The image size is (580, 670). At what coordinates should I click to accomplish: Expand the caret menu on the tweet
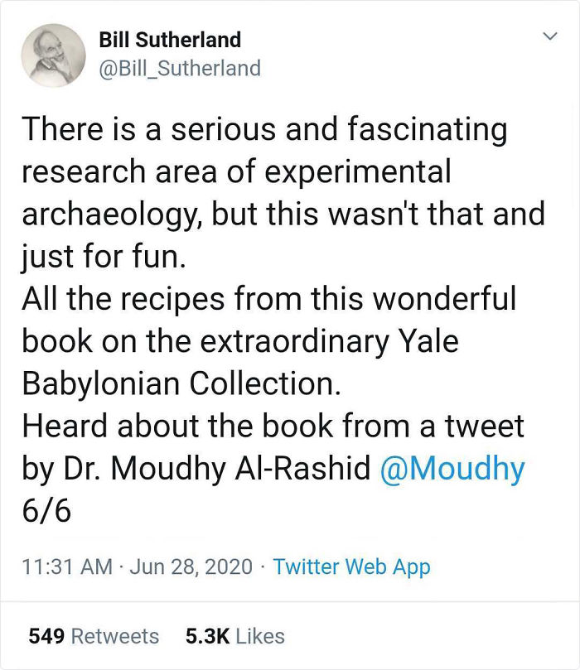[551, 36]
